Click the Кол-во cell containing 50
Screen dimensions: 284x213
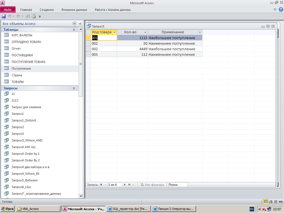pos(132,43)
